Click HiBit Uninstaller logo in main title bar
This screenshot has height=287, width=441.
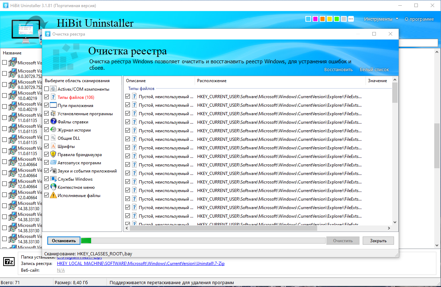click(x=6, y=6)
